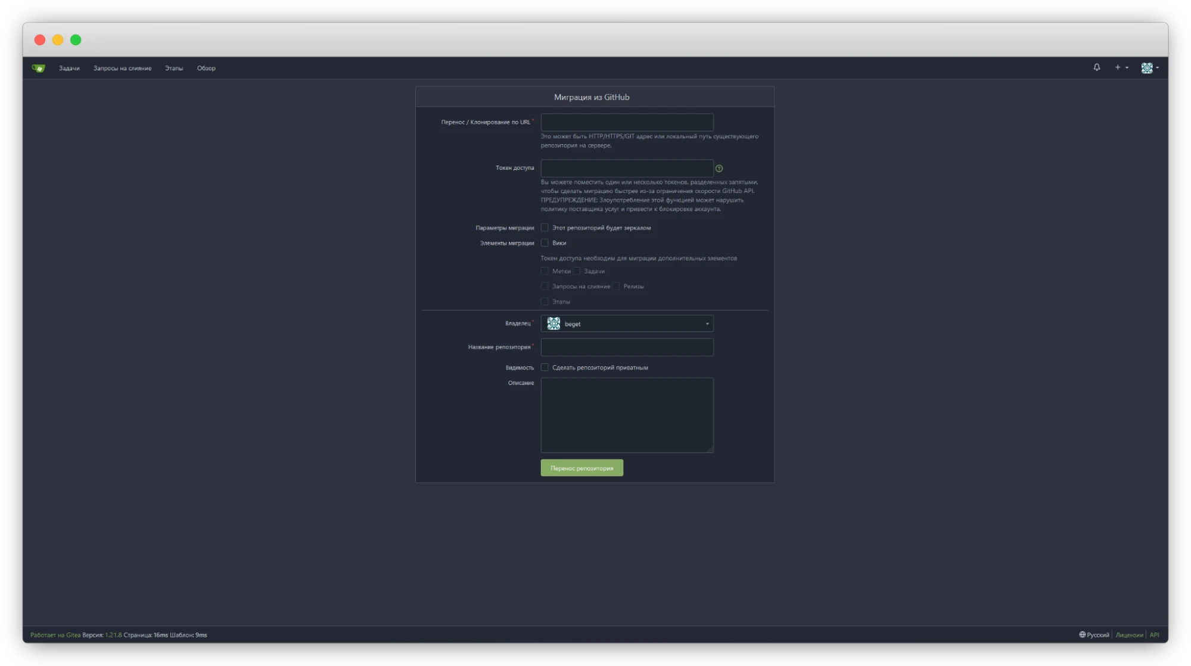Image resolution: width=1191 pixels, height=666 pixels.
Task: Enable 'Сделать репозиторий приватным'
Action: click(x=545, y=368)
